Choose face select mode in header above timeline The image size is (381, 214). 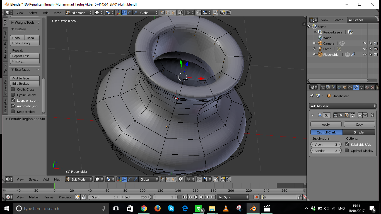pyautogui.click(x=174, y=179)
